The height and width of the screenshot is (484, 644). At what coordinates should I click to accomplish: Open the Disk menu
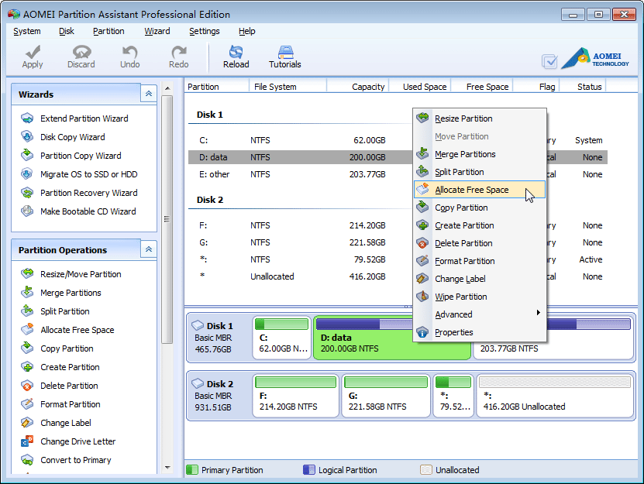67,31
